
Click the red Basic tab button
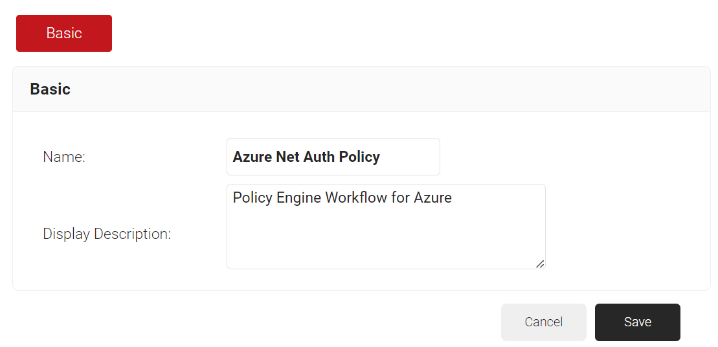(64, 33)
